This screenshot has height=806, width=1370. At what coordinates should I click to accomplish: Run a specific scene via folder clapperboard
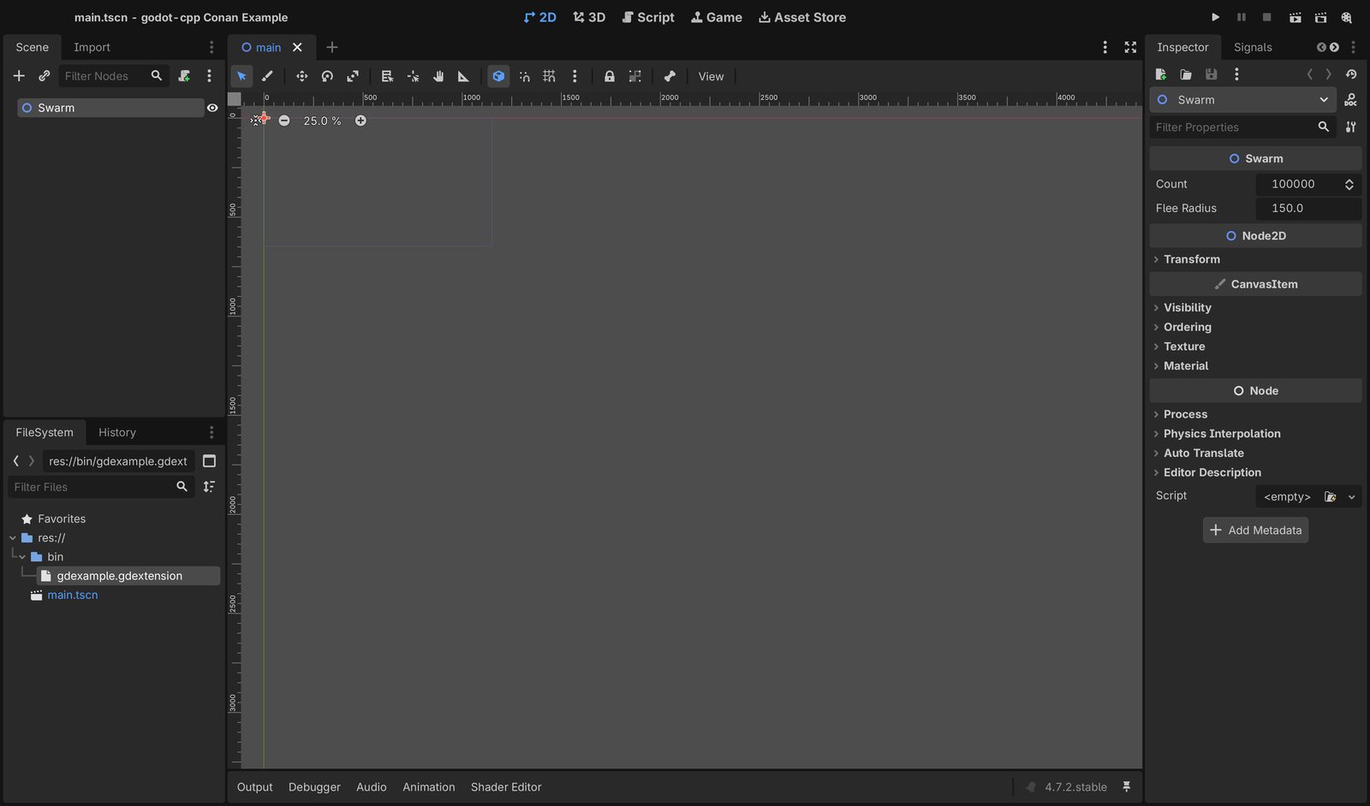pyautogui.click(x=1320, y=17)
